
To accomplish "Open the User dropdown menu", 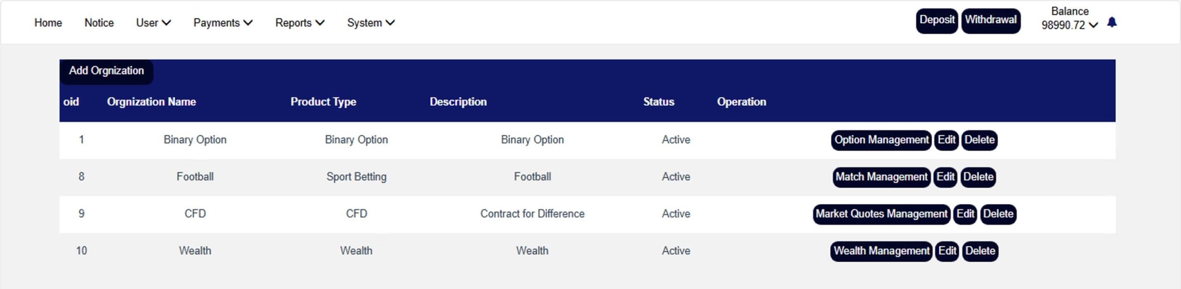I will click(153, 23).
